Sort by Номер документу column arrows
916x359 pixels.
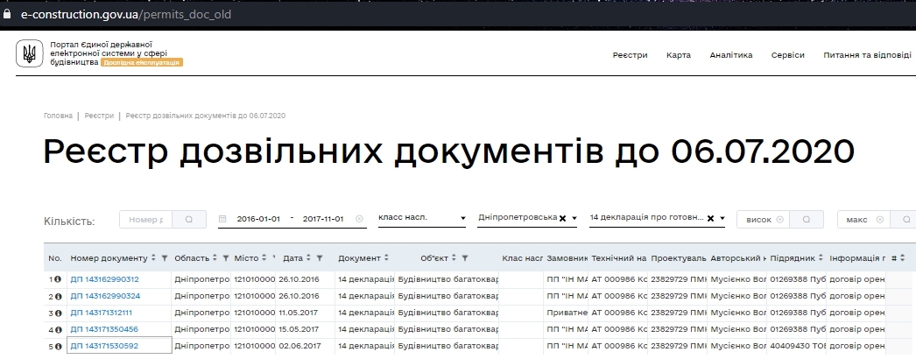coord(153,258)
